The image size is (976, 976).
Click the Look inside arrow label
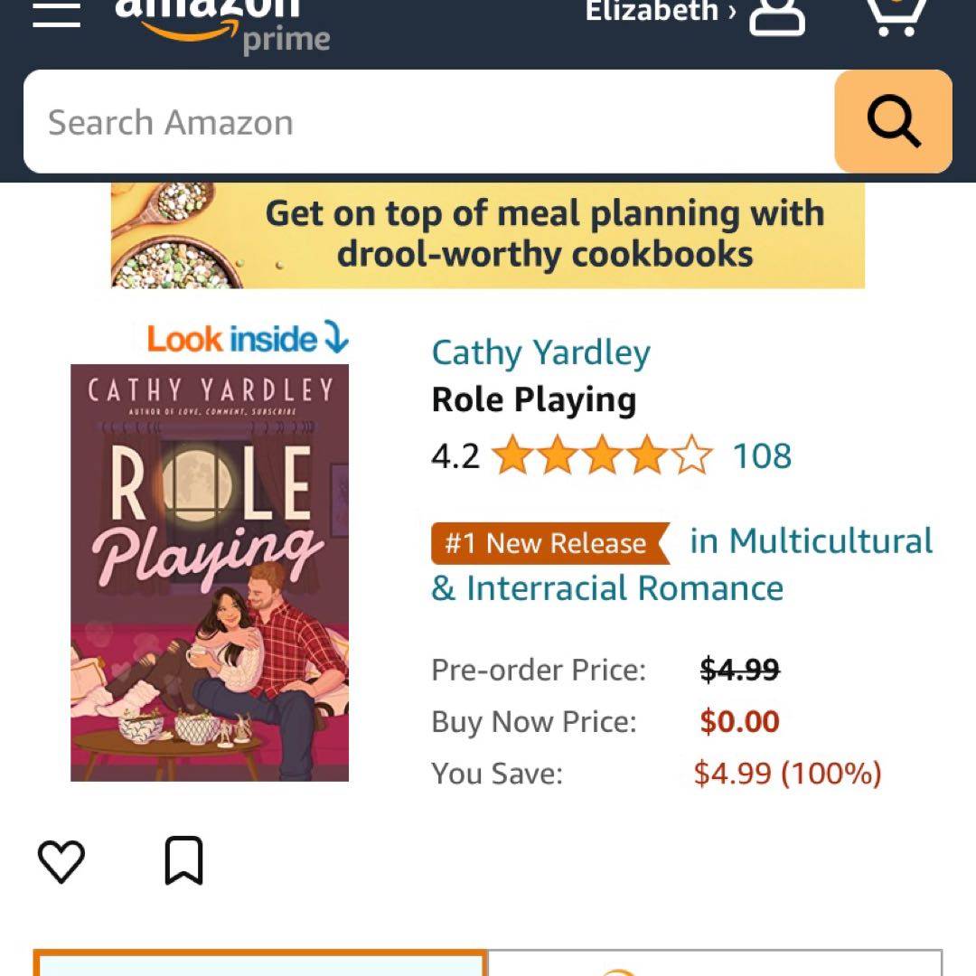[x=248, y=339]
